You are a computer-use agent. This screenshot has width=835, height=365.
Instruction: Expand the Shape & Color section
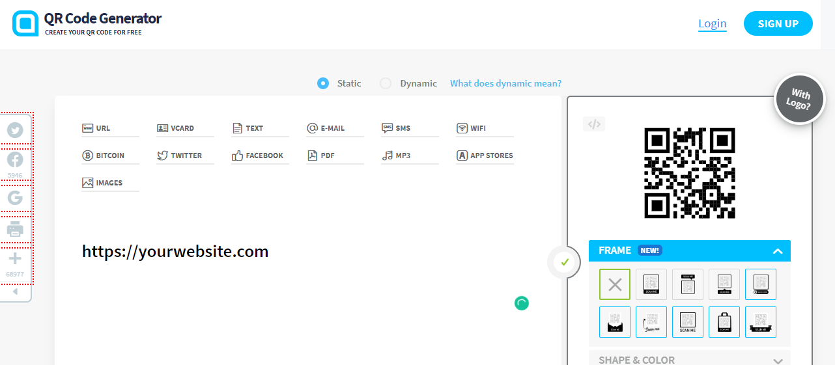point(777,360)
